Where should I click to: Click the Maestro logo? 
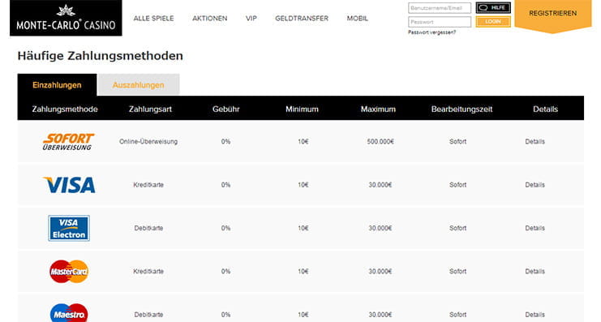coord(69,313)
